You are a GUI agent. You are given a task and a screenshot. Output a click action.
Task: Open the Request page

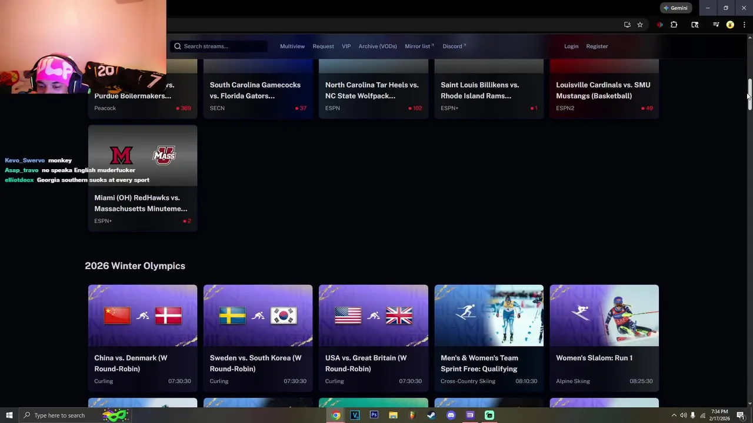click(x=323, y=46)
